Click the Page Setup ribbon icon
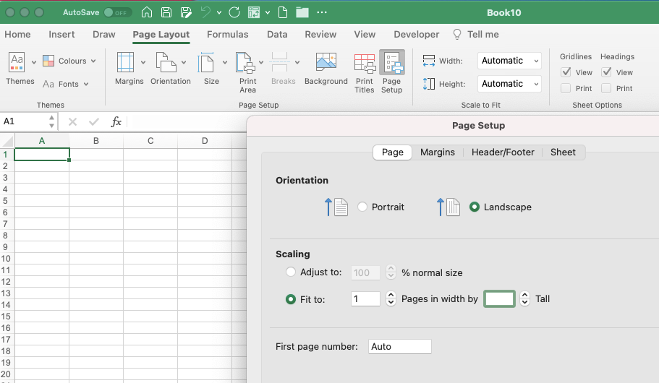Viewport: 659px width, 383px height. tap(393, 63)
